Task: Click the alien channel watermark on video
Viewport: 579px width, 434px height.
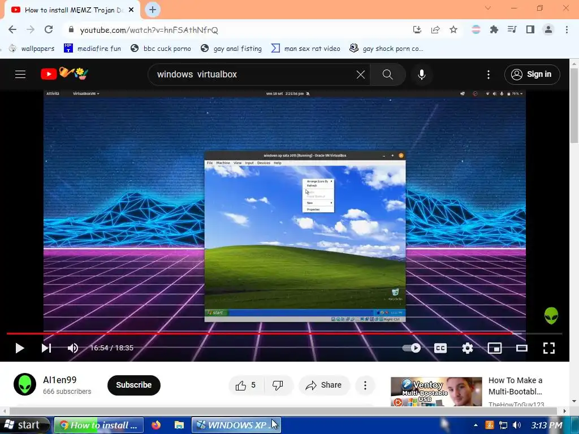Action: [x=551, y=315]
